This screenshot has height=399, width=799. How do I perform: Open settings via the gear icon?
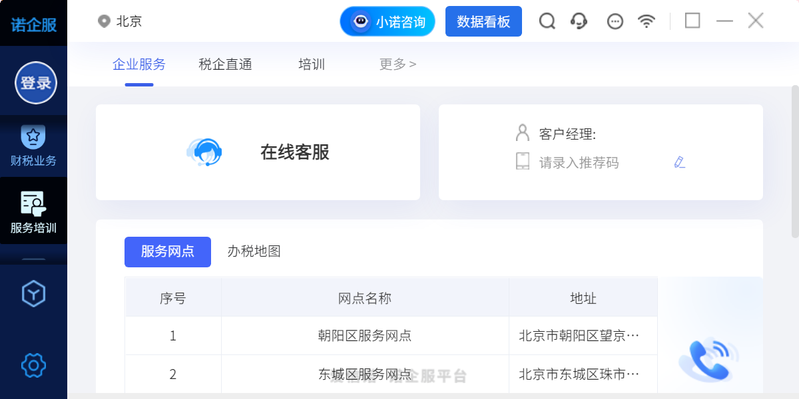click(33, 365)
